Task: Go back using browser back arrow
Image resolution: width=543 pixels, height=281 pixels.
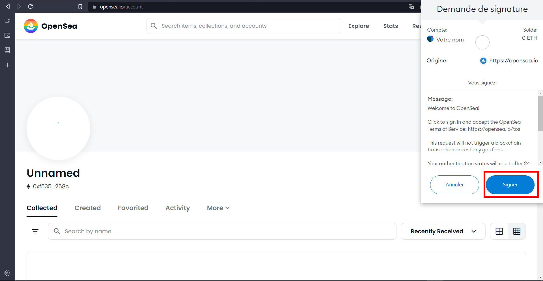Action: point(8,6)
